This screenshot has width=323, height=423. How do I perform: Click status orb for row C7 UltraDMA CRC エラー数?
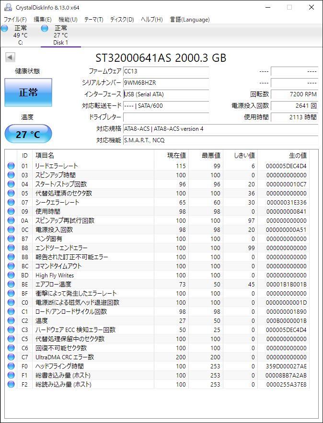click(11, 357)
